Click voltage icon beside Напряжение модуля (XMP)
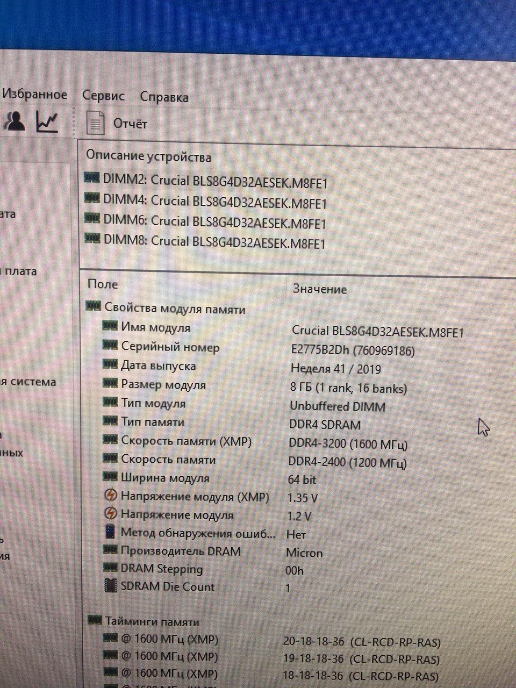516x688 pixels. click(110, 495)
